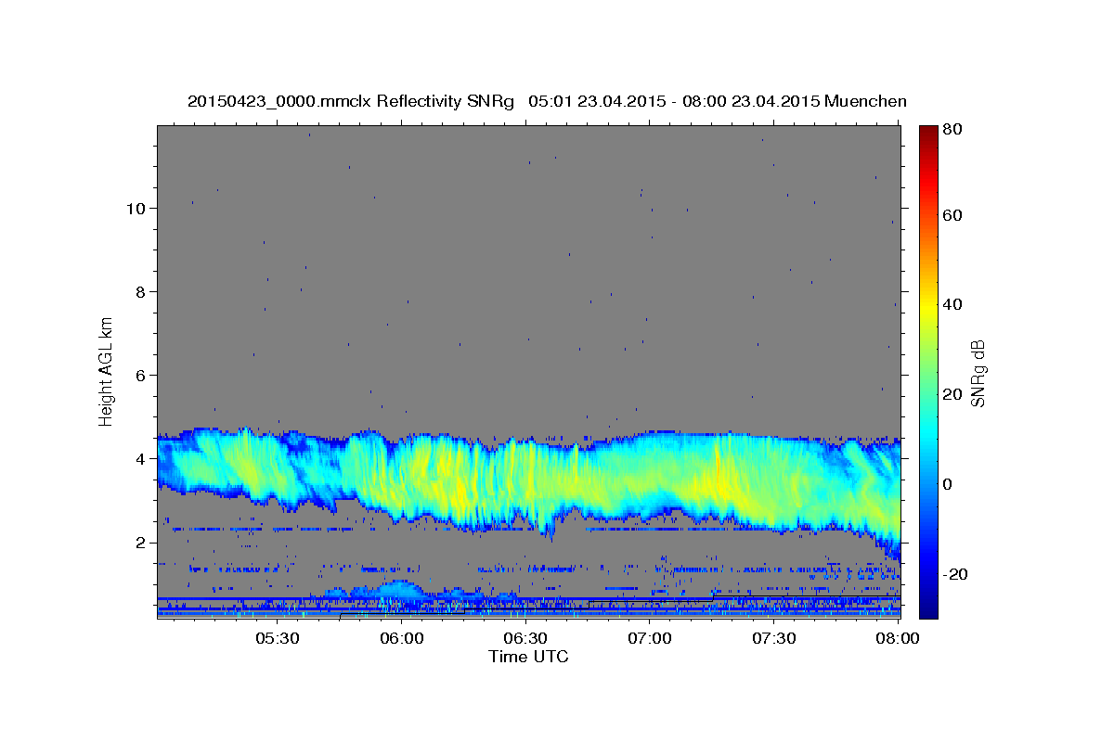
Task: Click the 'Time UTC' axis label
Action: tap(528, 657)
